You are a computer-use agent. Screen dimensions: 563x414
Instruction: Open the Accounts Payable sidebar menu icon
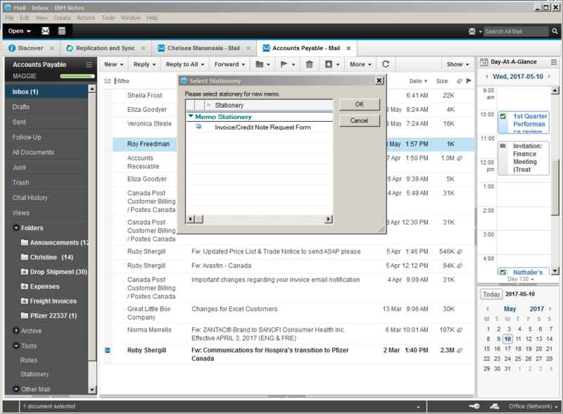point(89,65)
